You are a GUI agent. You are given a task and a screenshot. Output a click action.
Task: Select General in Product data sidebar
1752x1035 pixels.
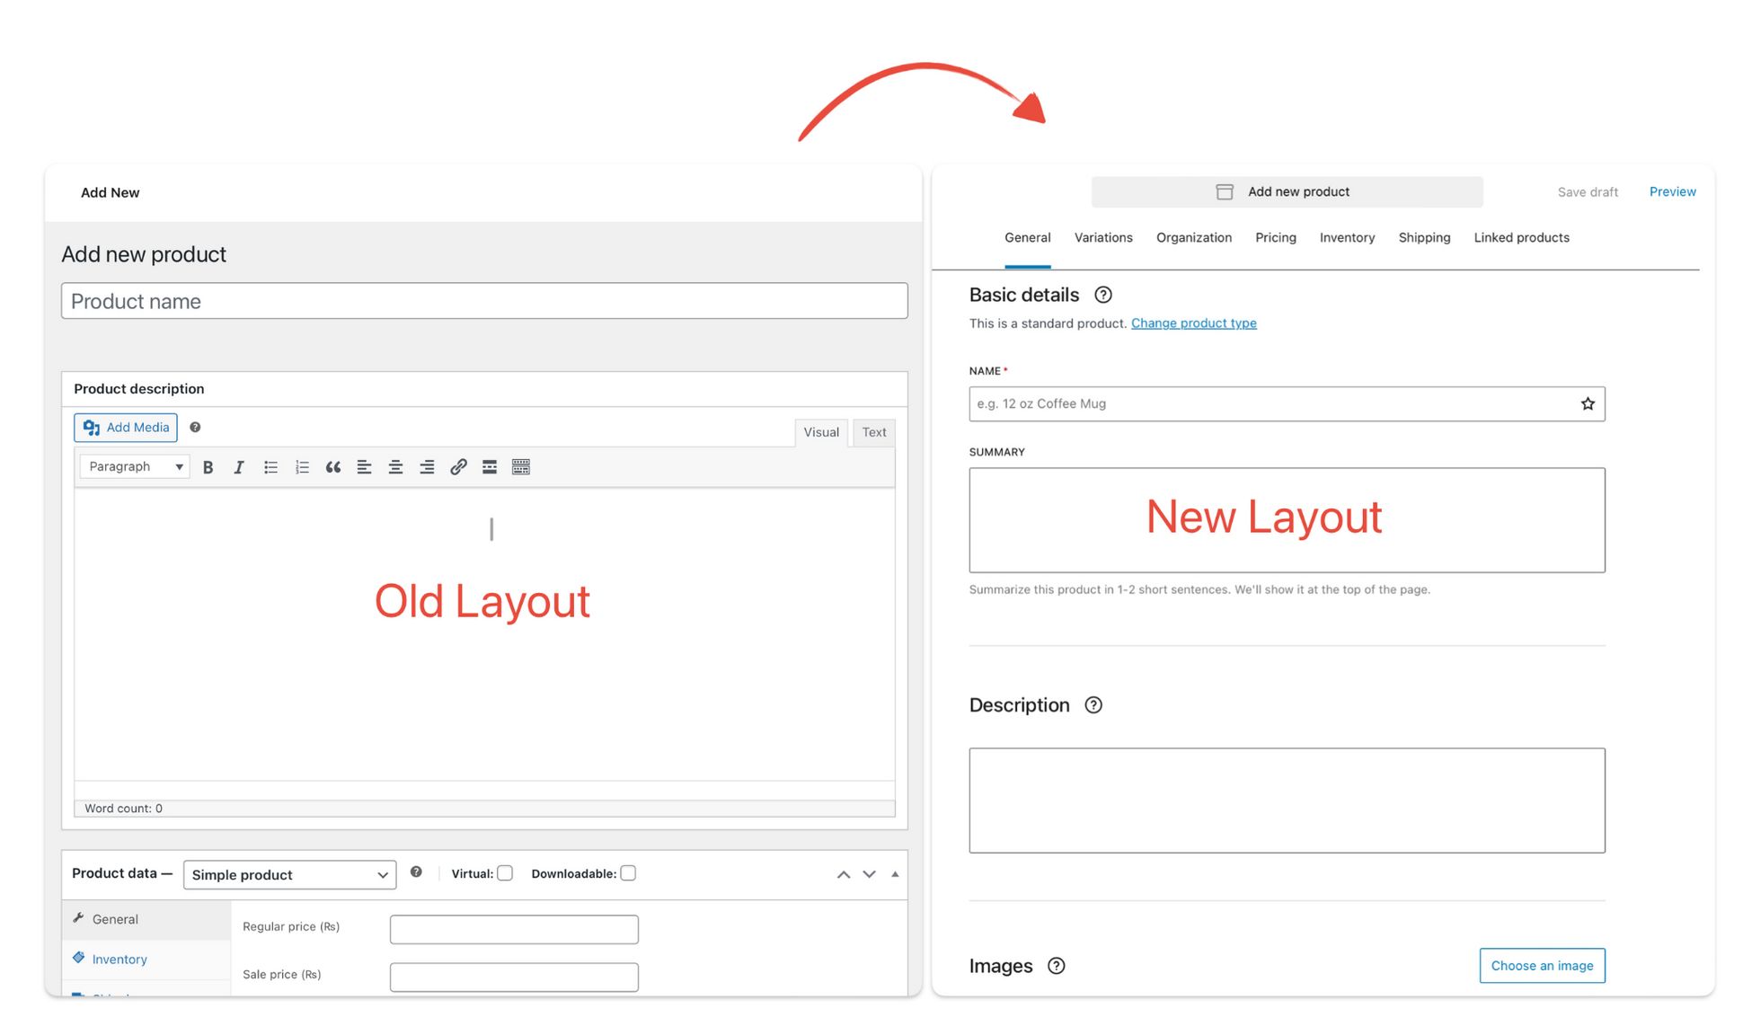click(x=146, y=920)
